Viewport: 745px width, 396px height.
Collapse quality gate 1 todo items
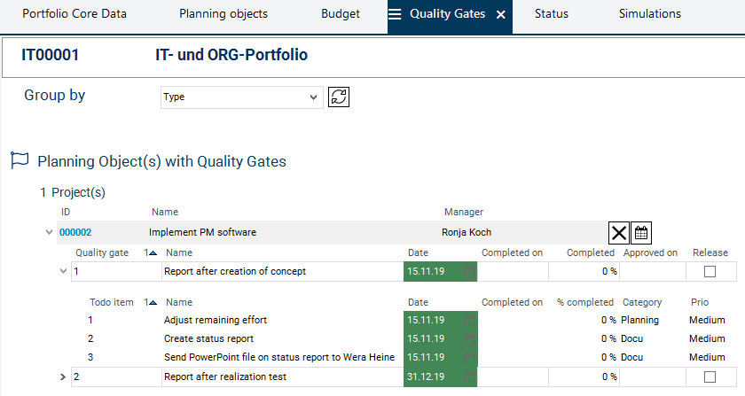(x=62, y=271)
